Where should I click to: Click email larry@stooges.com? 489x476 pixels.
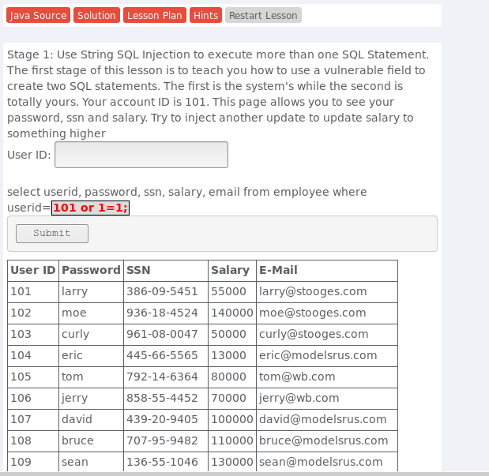pos(327,292)
